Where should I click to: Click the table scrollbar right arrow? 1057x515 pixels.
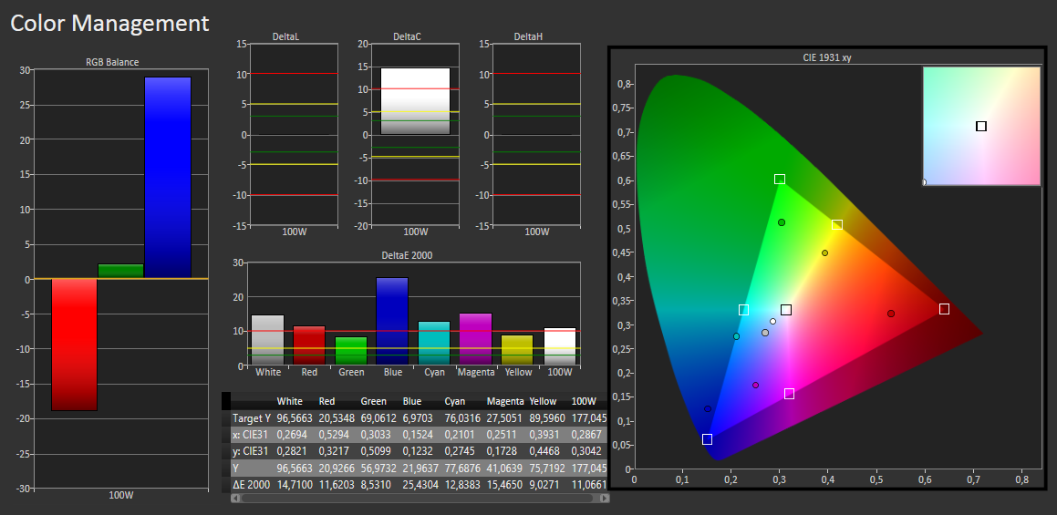(605, 499)
